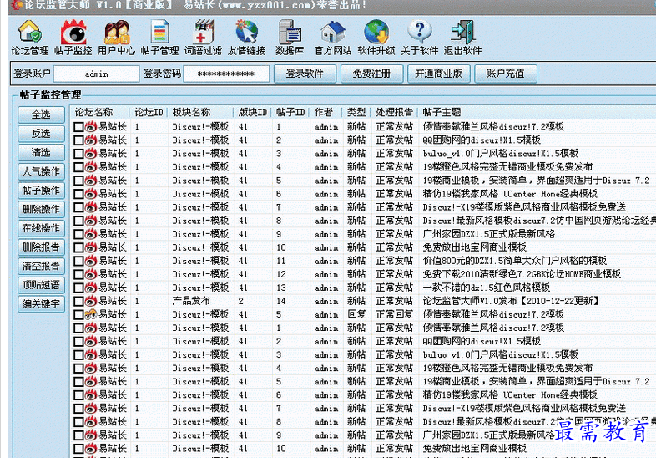Click 退出软件 exit door icon
Viewport: 656px width, 458px height.
coord(462,38)
